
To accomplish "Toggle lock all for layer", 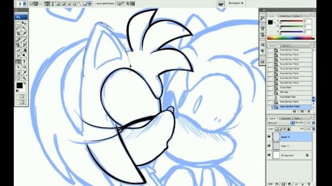I will click(289, 129).
